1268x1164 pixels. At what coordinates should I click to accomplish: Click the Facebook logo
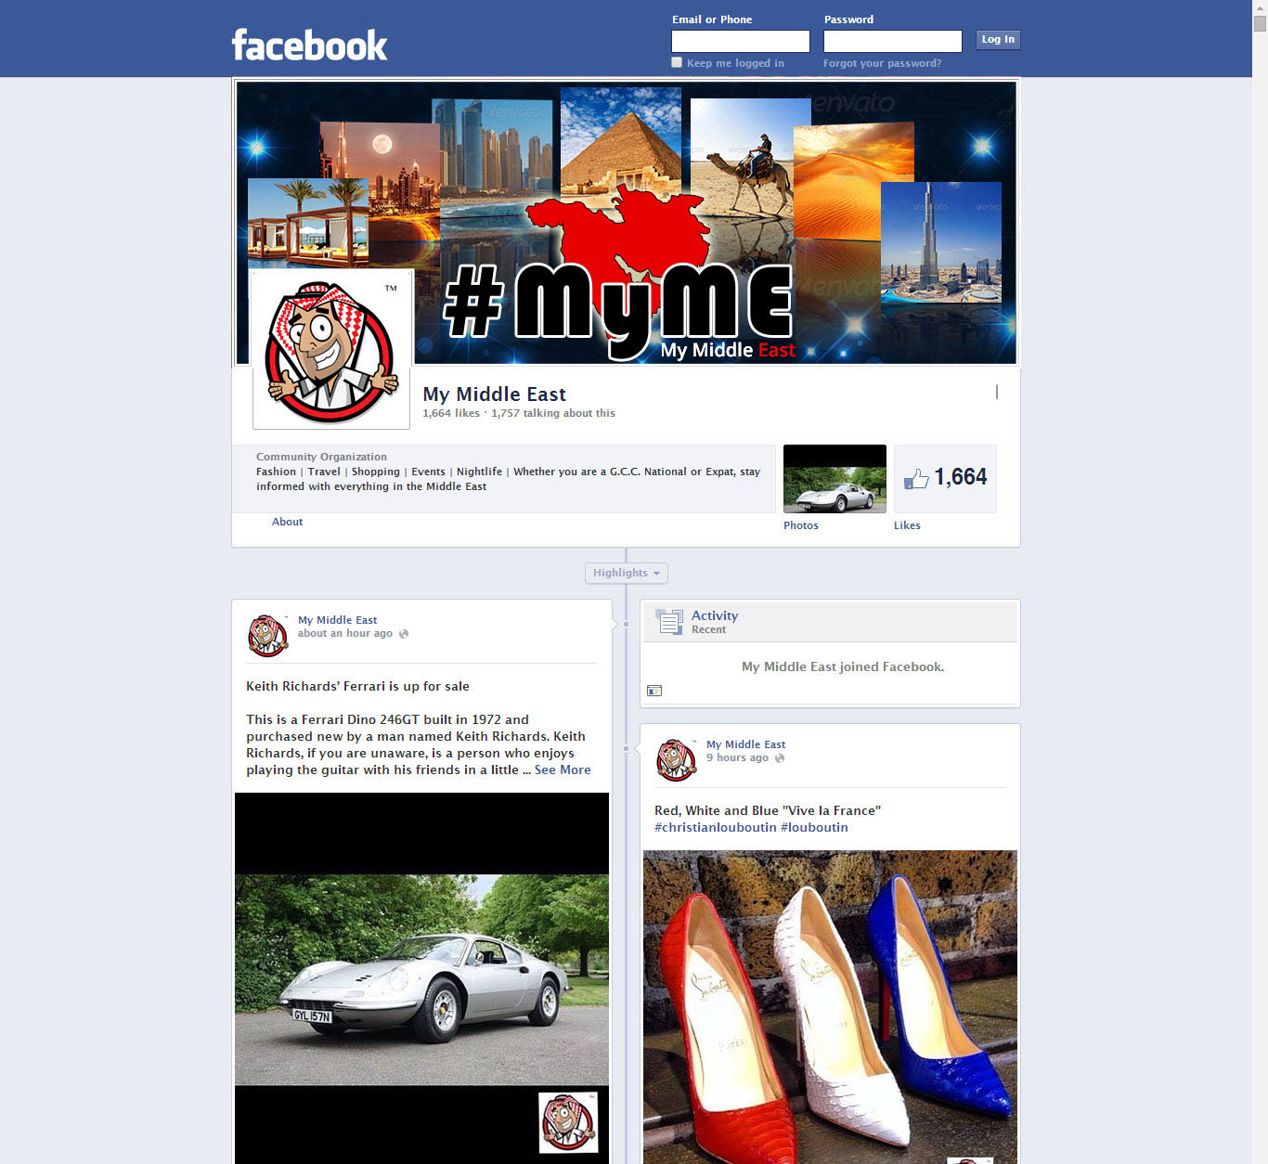pos(309,45)
